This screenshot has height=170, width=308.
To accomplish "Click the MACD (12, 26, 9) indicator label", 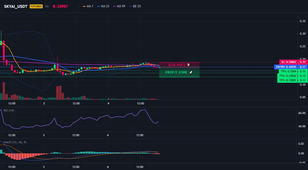I will click(15, 142).
